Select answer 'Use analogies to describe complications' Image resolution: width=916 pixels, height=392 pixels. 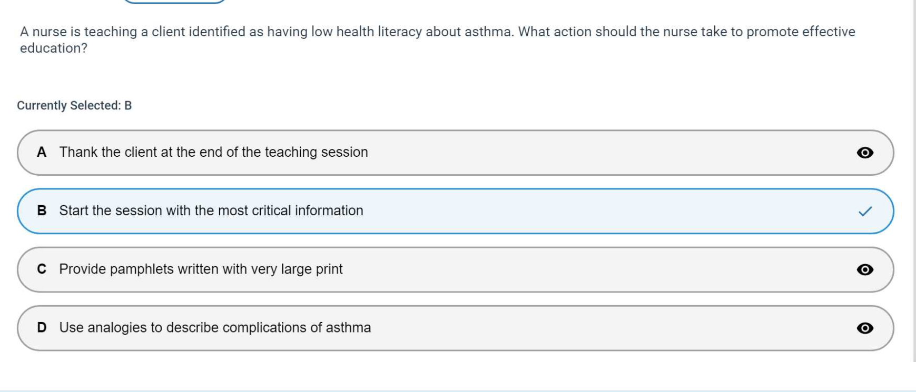215,327
